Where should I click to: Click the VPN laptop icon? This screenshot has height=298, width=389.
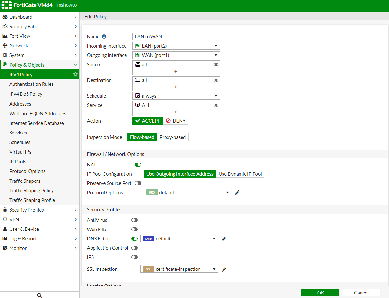(x=5, y=220)
